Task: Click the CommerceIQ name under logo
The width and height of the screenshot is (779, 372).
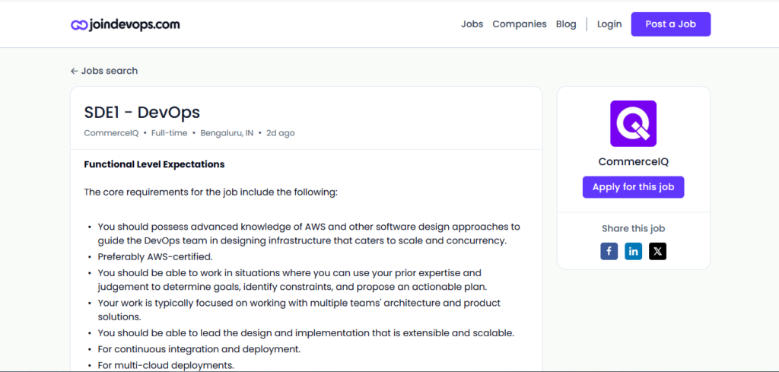Action: pyautogui.click(x=634, y=162)
